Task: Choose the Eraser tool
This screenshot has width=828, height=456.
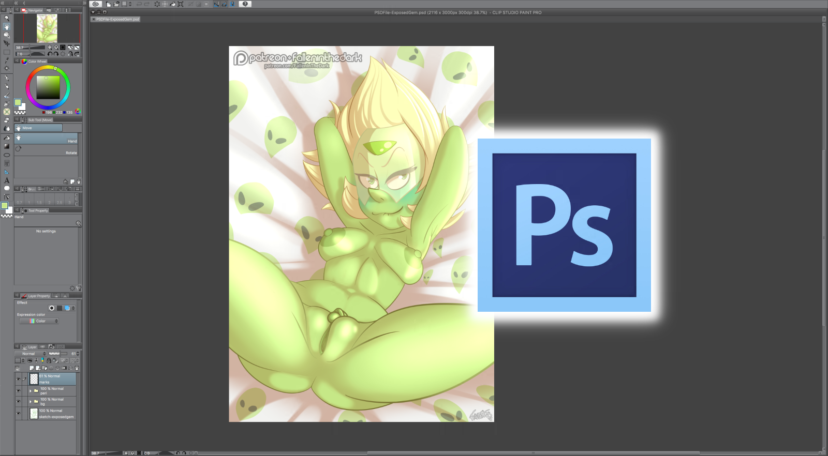Action: [x=7, y=120]
